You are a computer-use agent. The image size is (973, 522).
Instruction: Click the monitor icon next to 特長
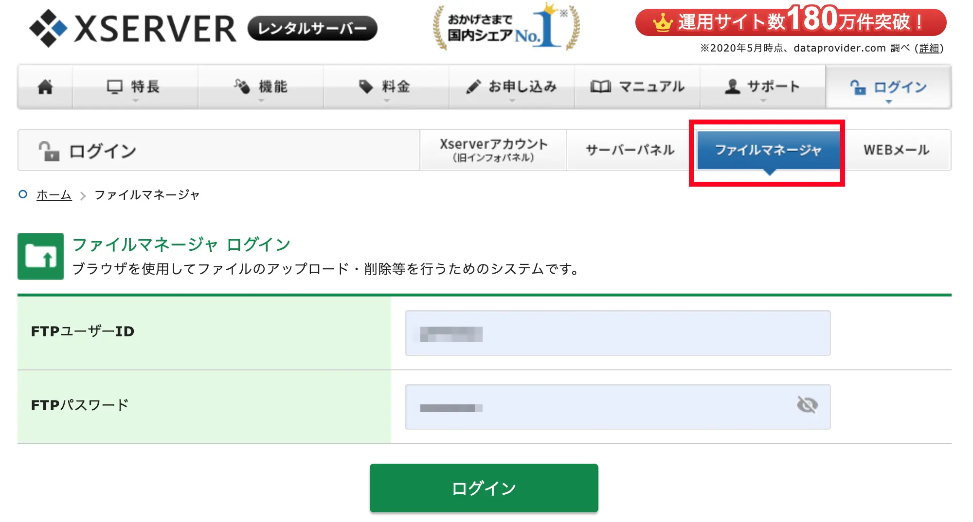(x=115, y=87)
